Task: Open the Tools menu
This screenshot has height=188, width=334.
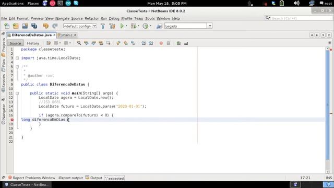Action: pyautogui.click(x=150, y=19)
